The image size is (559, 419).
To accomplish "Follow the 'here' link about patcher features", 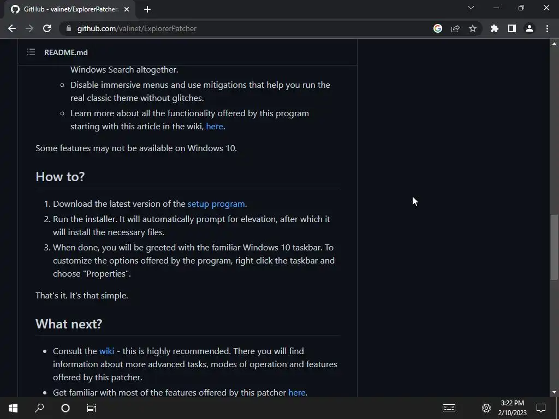I will (x=296, y=392).
